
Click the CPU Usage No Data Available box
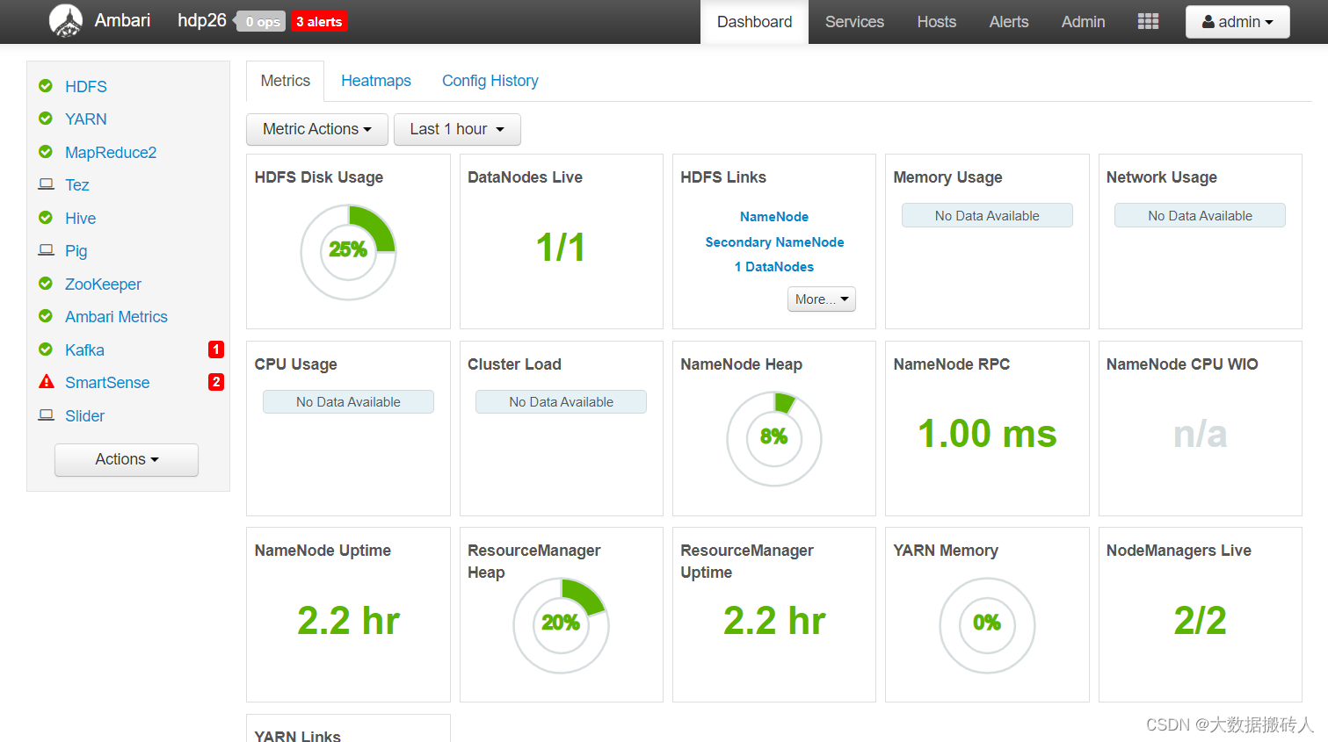coord(348,402)
